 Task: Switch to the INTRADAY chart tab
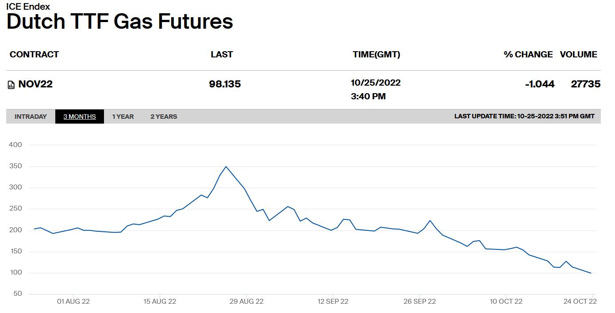click(x=31, y=117)
